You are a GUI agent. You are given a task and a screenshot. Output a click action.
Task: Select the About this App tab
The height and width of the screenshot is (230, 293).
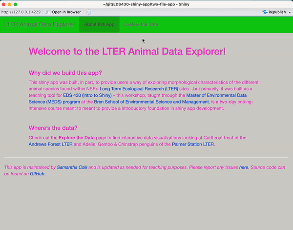coord(100,24)
